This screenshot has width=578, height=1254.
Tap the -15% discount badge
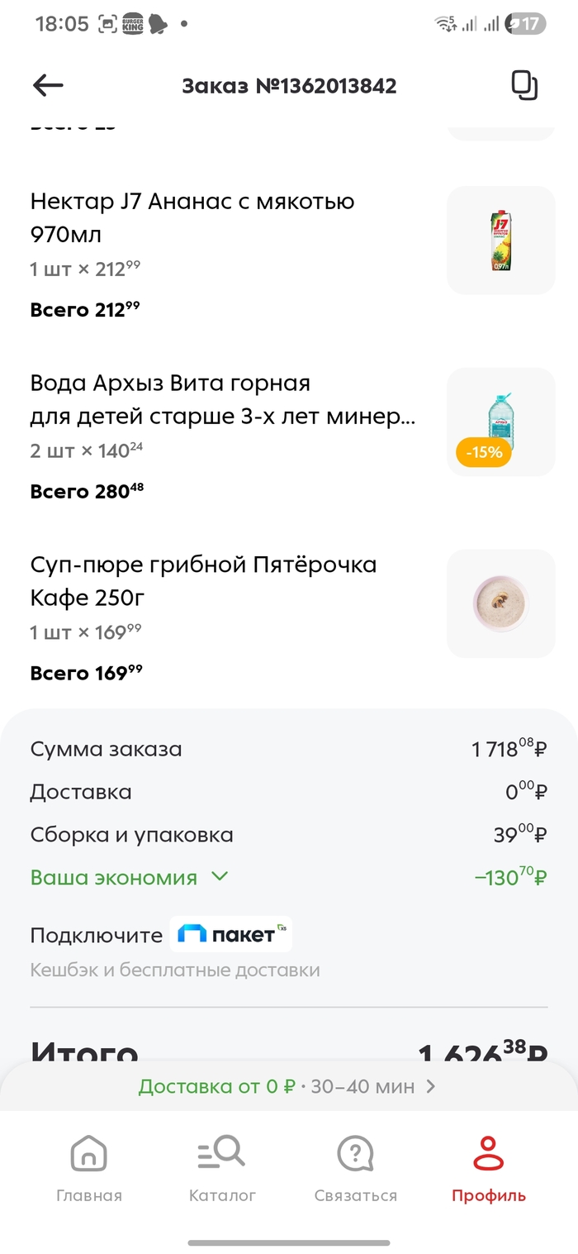[484, 453]
